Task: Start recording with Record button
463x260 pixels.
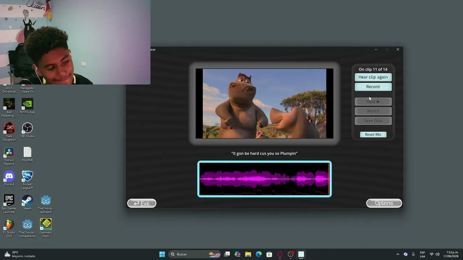Action: [x=373, y=87]
